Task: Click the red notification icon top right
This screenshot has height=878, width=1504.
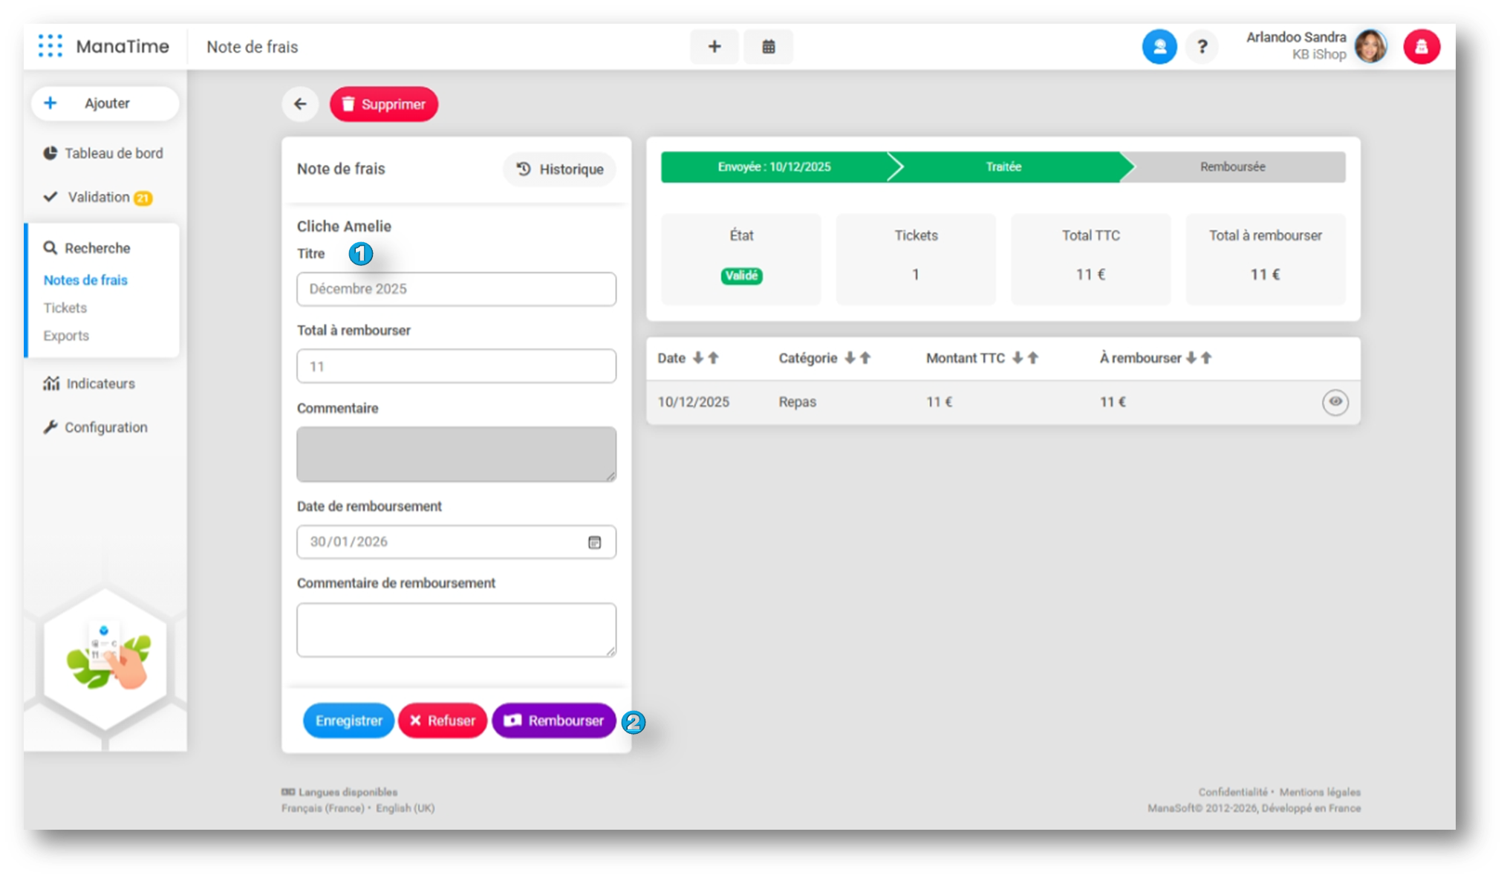Action: (1421, 47)
